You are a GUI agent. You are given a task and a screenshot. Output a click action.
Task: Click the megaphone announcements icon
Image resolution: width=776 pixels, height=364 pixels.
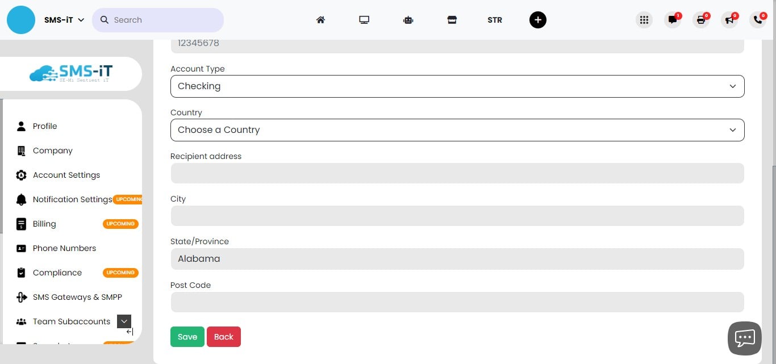tap(729, 20)
